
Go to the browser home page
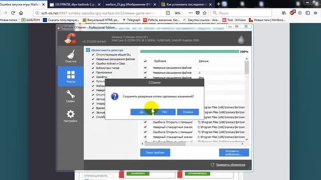pyautogui.click(x=21, y=13)
